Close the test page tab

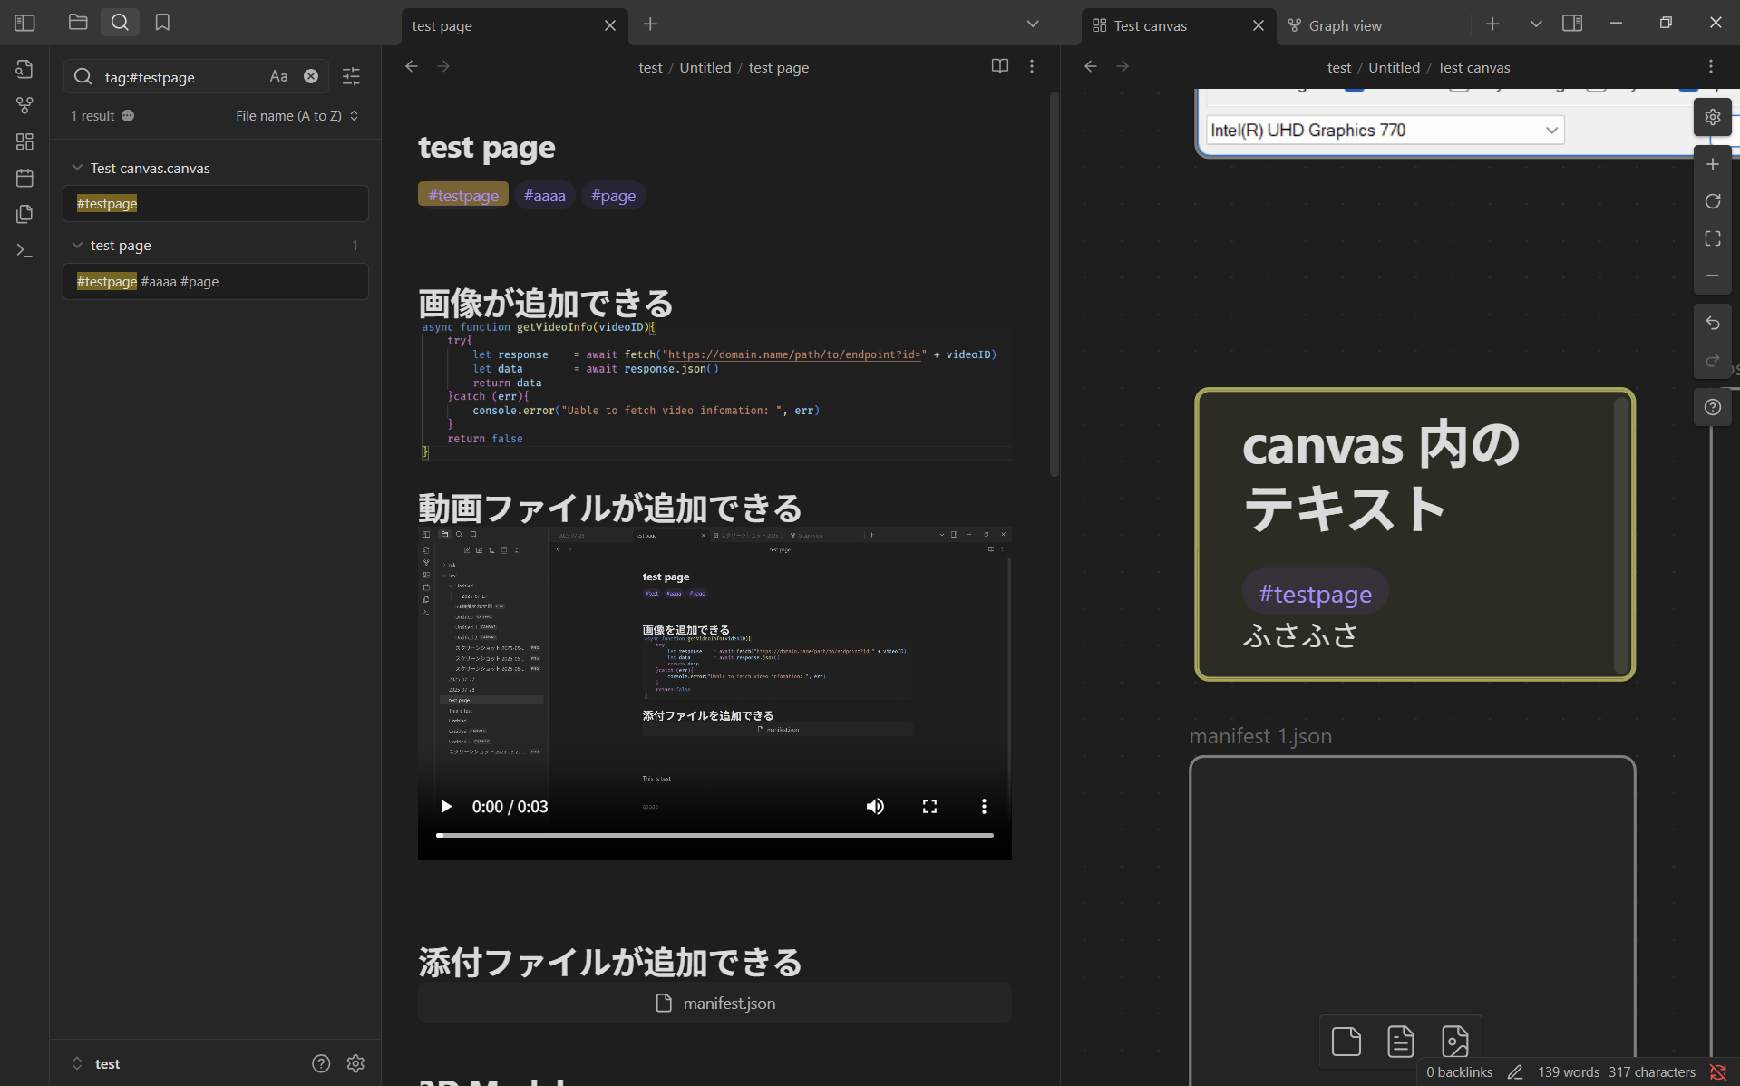pos(610,26)
